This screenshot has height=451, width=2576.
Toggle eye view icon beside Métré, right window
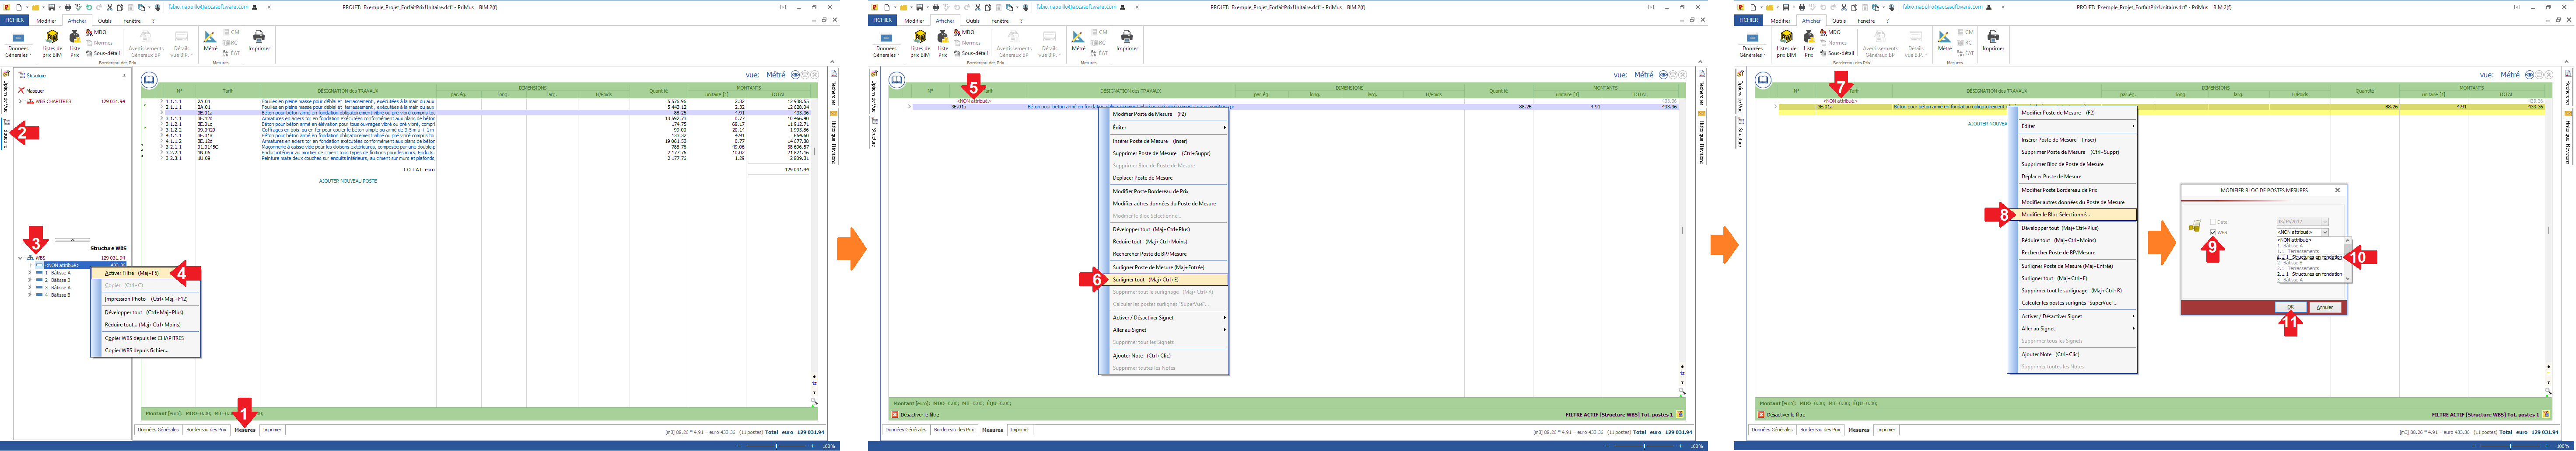(x=2531, y=75)
